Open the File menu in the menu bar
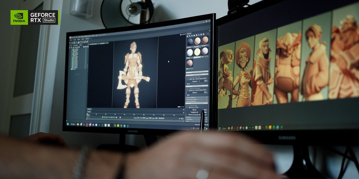This screenshot has height=179, width=359. (x=72, y=38)
